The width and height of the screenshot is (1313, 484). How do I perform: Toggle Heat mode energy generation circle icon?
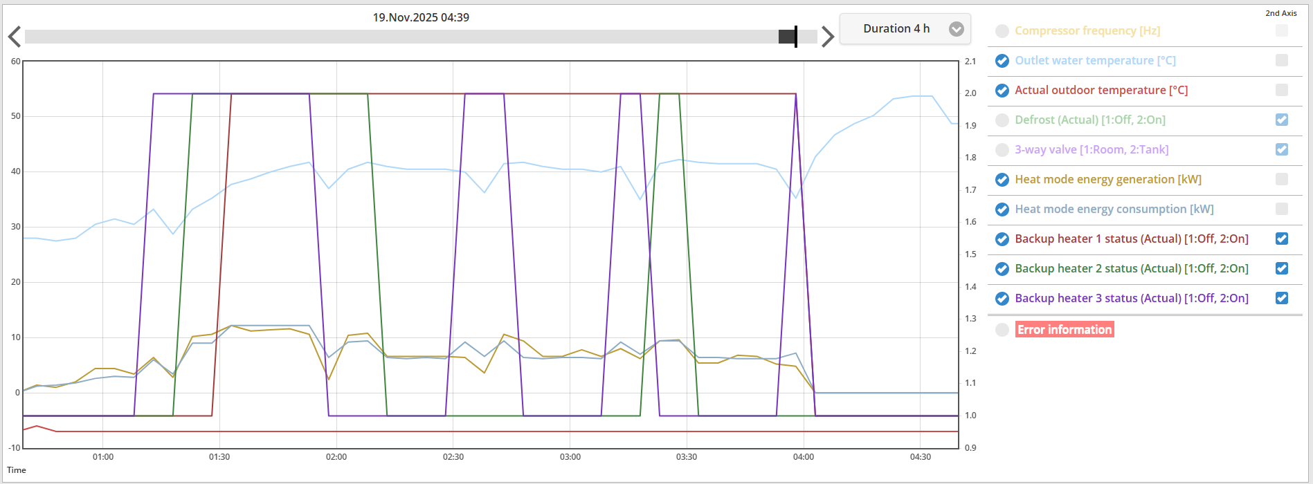pyautogui.click(x=1002, y=180)
